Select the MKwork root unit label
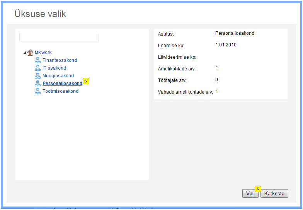The width and height of the screenshot is (303, 210). pos(43,53)
